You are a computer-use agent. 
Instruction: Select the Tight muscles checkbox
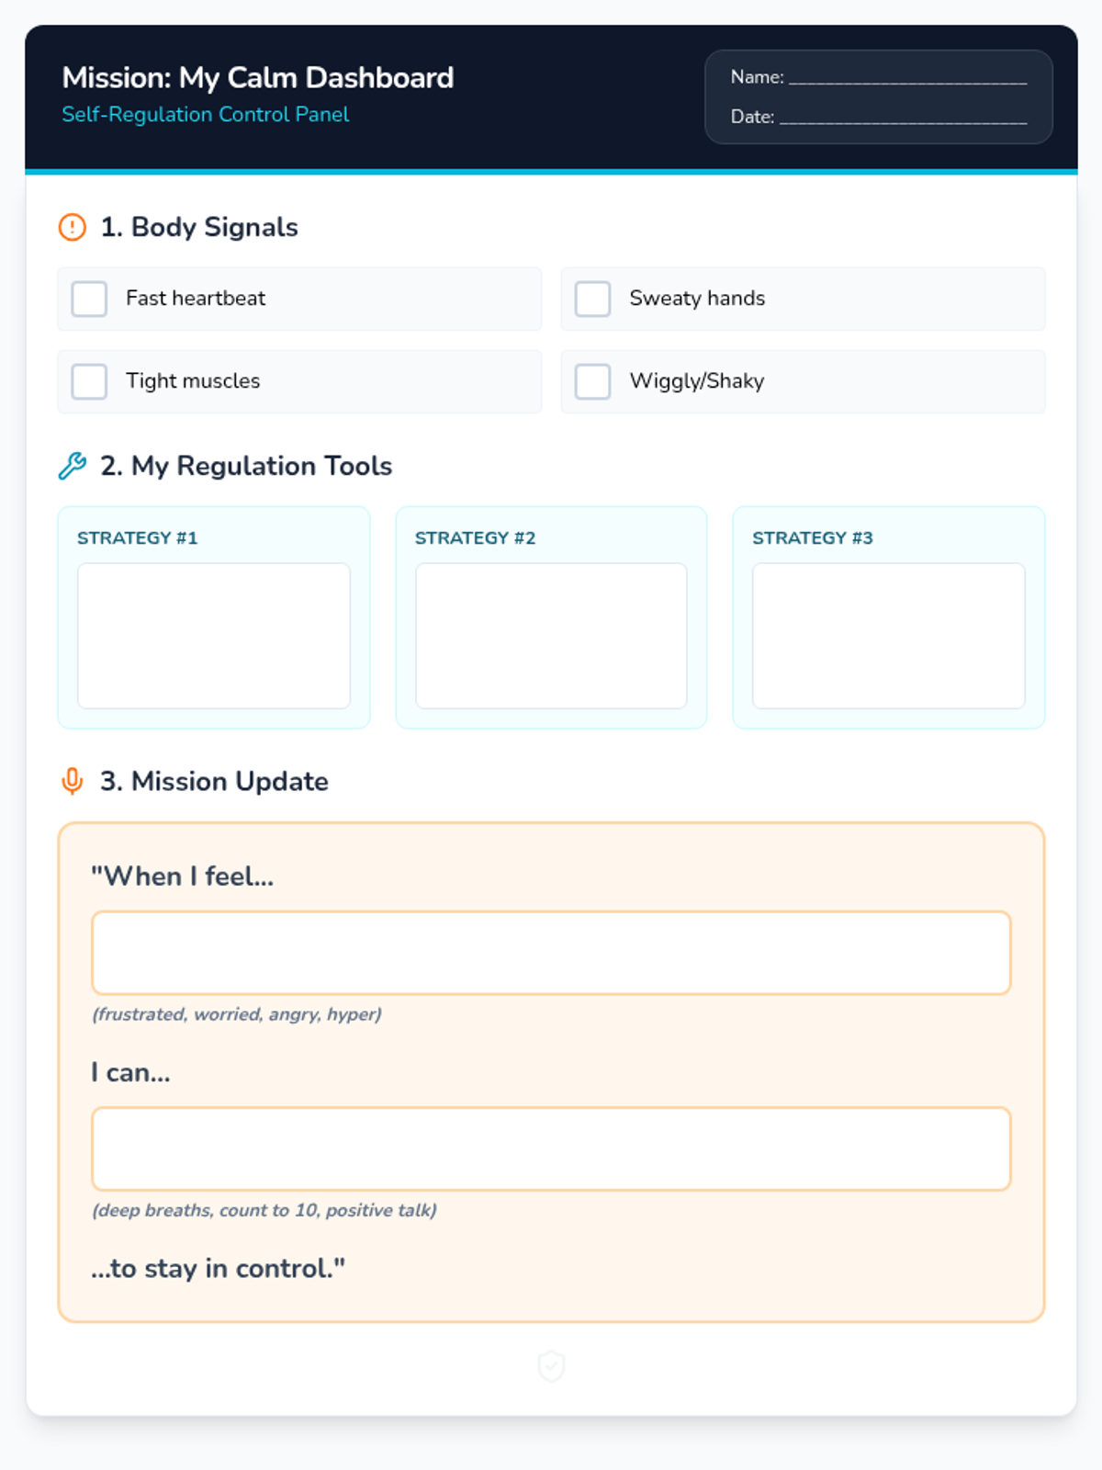[x=89, y=381]
